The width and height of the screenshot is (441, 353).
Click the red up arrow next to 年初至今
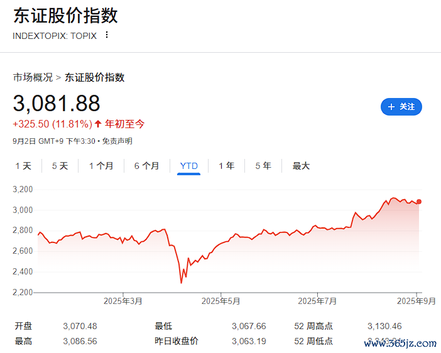(98, 124)
